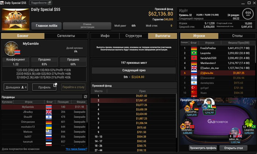
Task: Switch to the Столы tab
Action: 237,36
